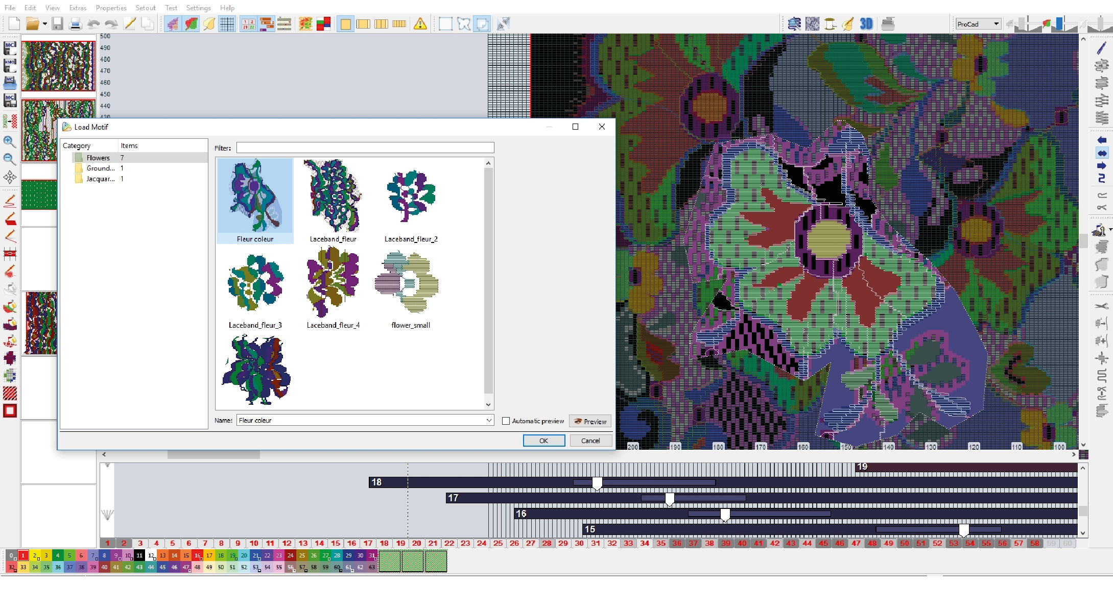The width and height of the screenshot is (1113, 609).
Task: Expand the Name combo box
Action: (489, 420)
